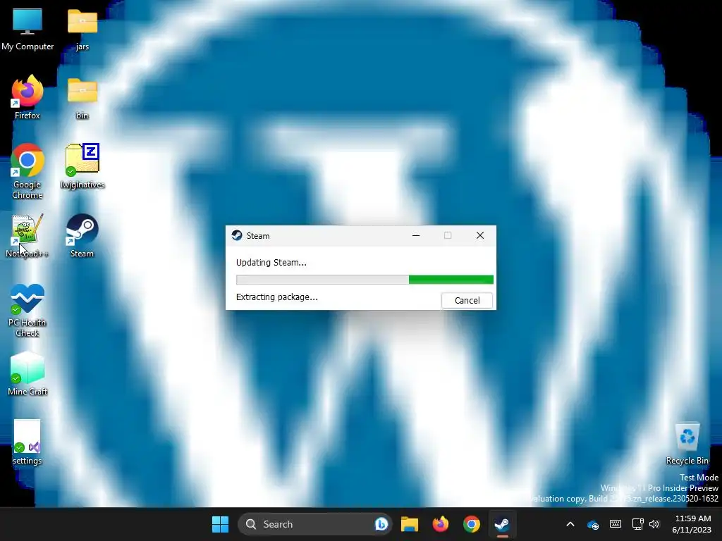Open File Explorer from taskbar

click(410, 524)
